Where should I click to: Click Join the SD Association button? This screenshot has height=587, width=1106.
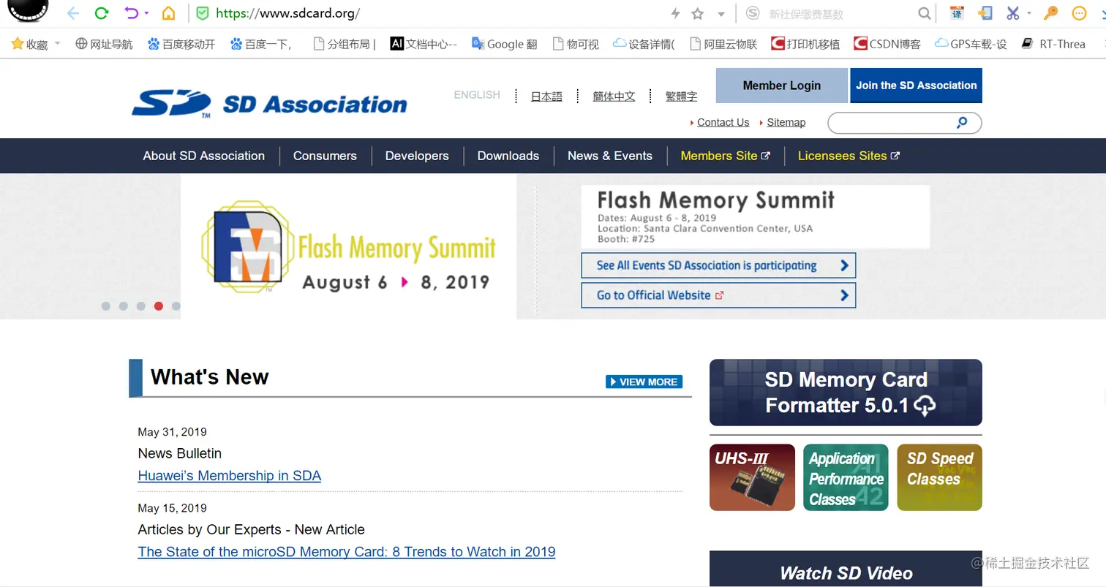917,86
